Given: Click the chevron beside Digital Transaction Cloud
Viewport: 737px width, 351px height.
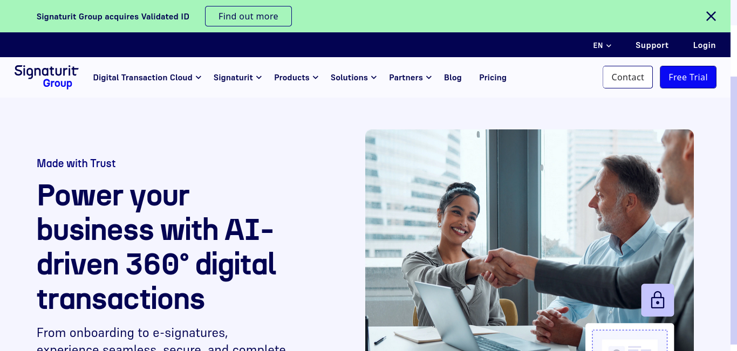Looking at the screenshot, I should (x=199, y=78).
